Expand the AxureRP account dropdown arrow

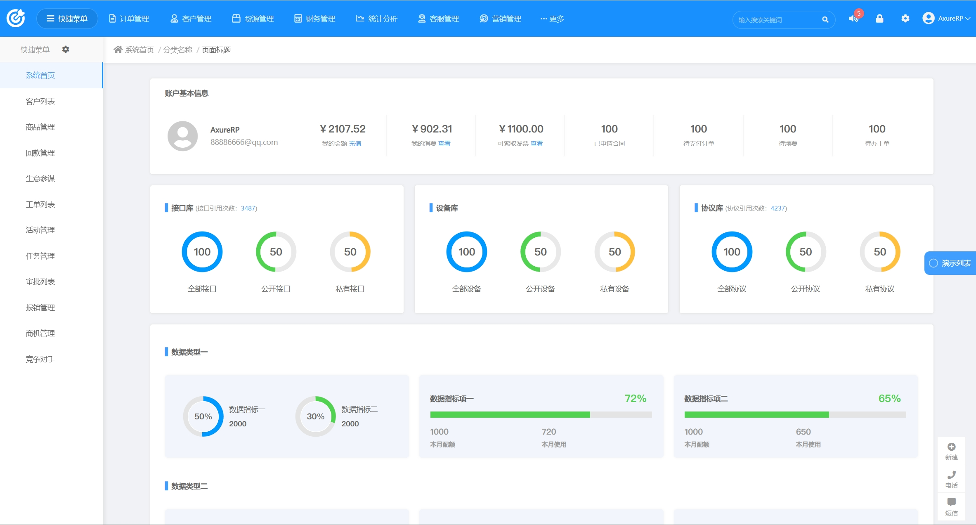(x=968, y=18)
